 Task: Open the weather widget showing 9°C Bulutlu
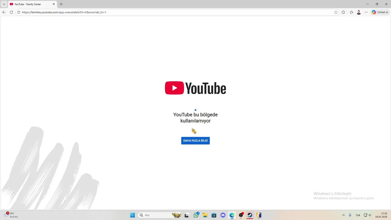pyautogui.click(x=11, y=215)
